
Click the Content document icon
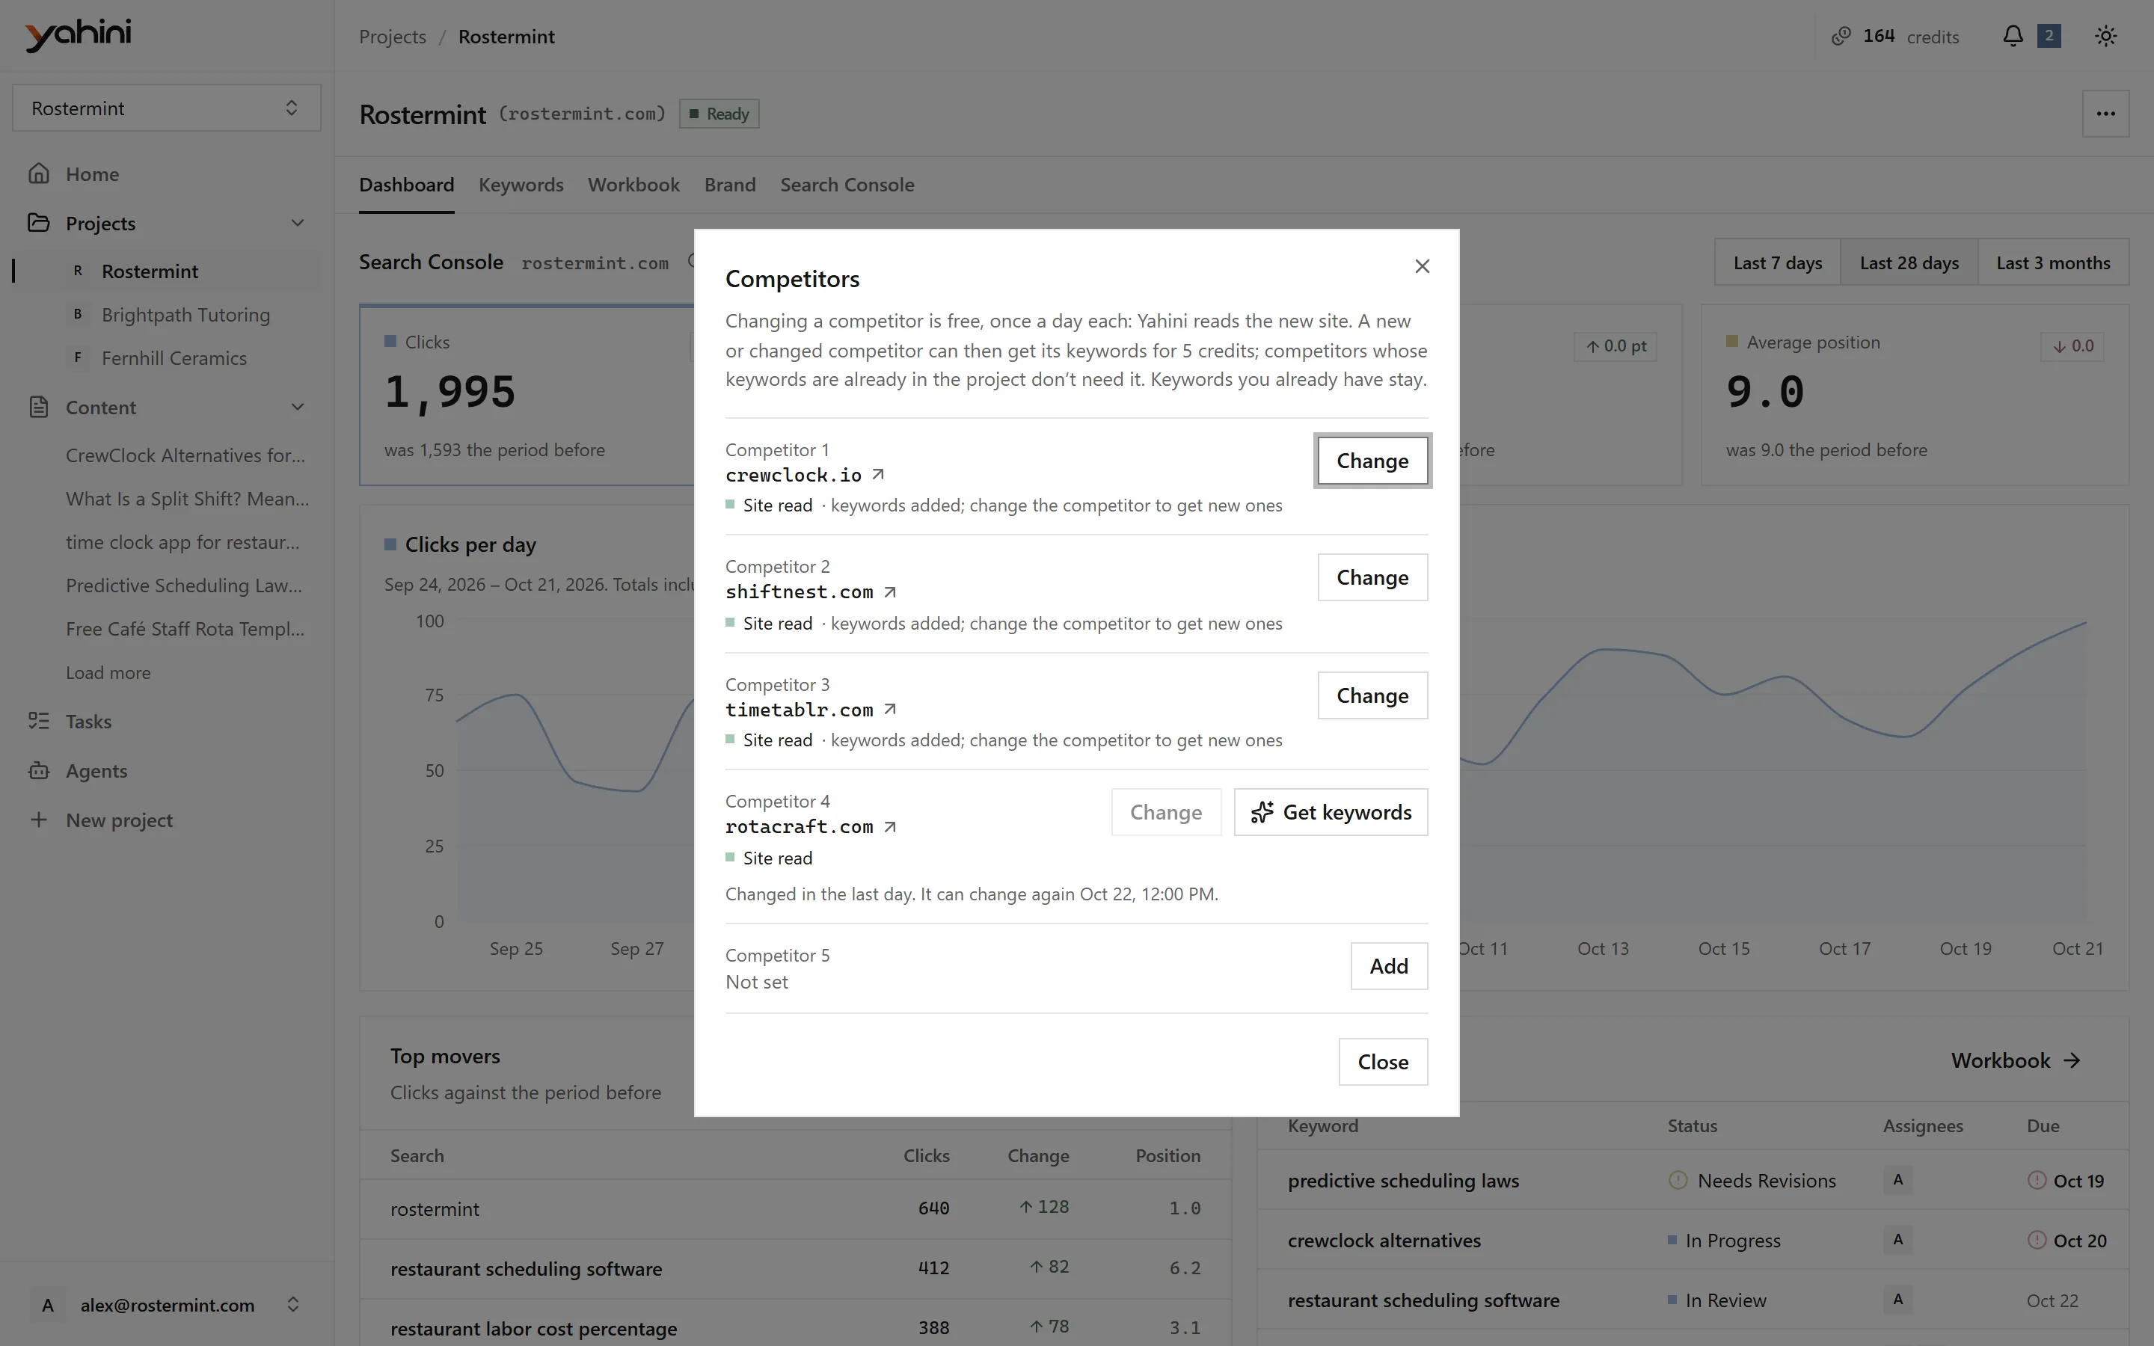pyautogui.click(x=38, y=407)
